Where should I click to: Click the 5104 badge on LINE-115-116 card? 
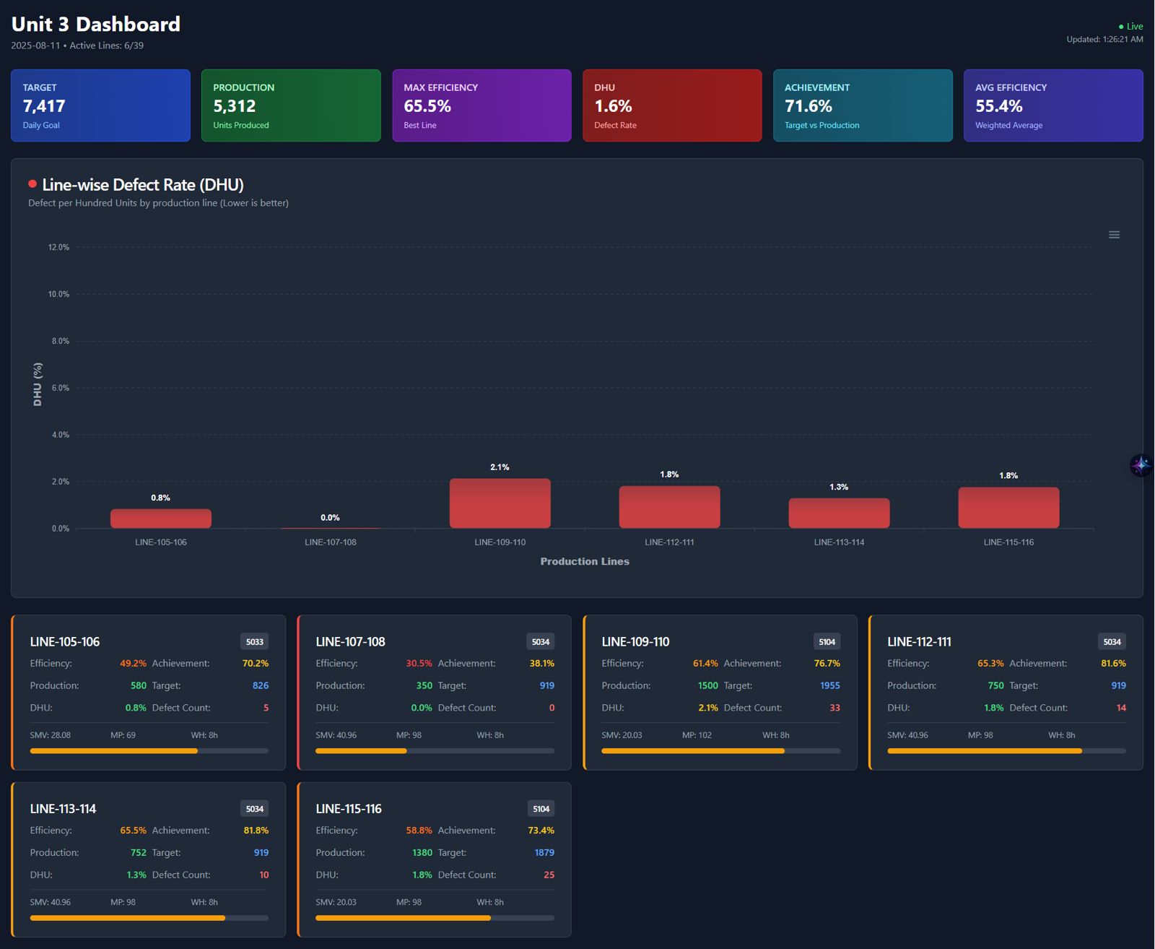pyautogui.click(x=541, y=809)
